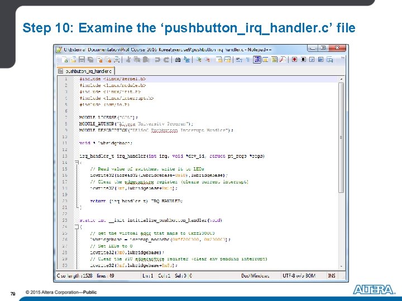The image size is (402, 301).
Task: Click the vertical scrollbar thumb
Action: click(x=341, y=138)
